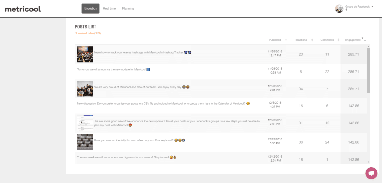Select the post about Hashtag Tracker events
382x183 pixels.
143,52
